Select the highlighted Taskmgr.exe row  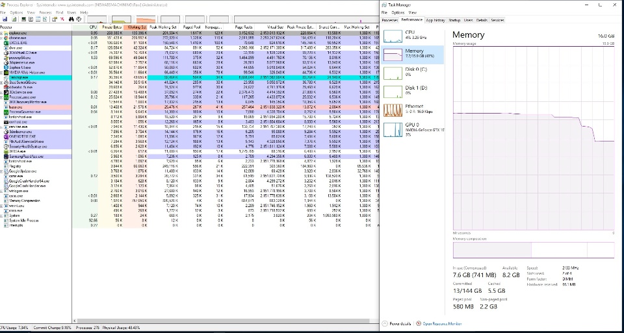189,77
